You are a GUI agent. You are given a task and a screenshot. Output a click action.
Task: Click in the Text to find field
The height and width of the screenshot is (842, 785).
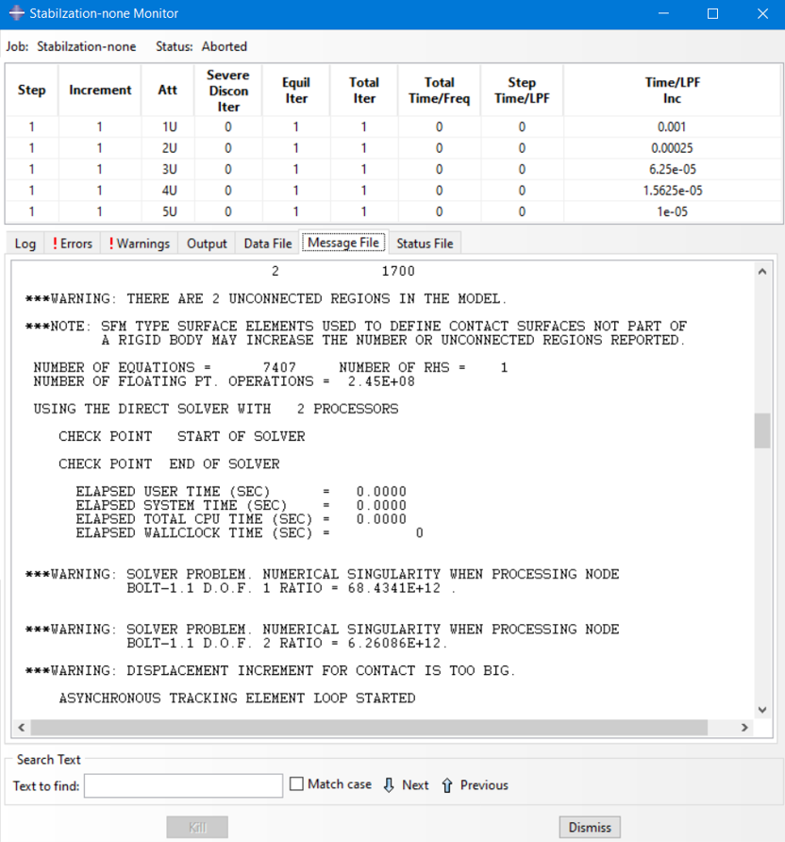[184, 785]
